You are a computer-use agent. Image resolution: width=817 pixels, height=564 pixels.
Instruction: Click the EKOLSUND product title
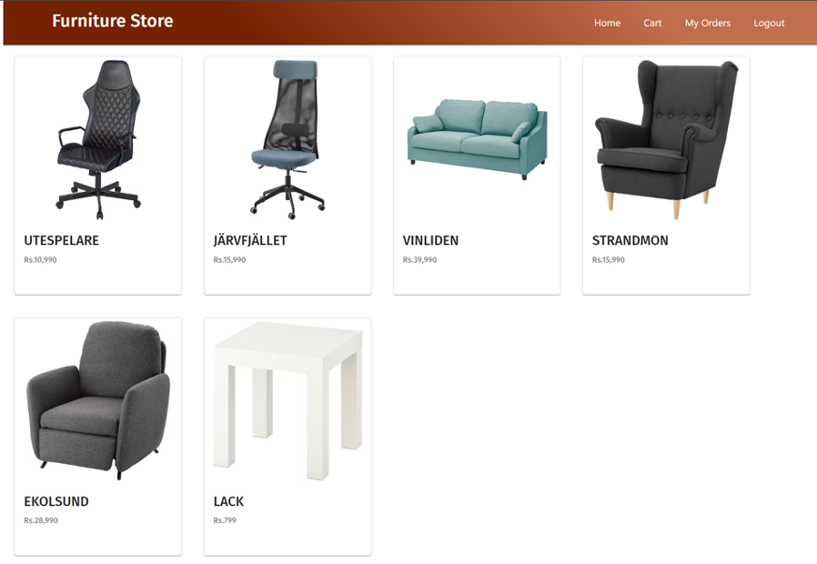coord(56,501)
